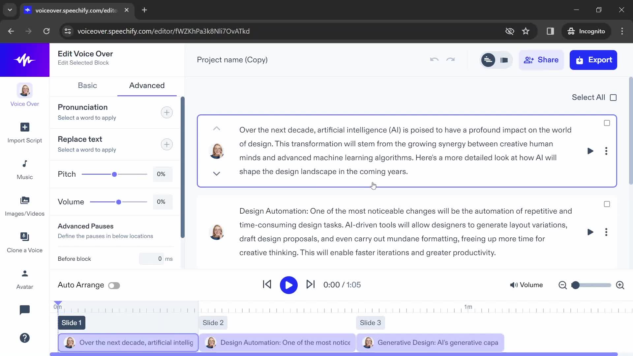This screenshot has width=633, height=356.
Task: Select Slide 2 in the timeline
Action: [x=213, y=322]
